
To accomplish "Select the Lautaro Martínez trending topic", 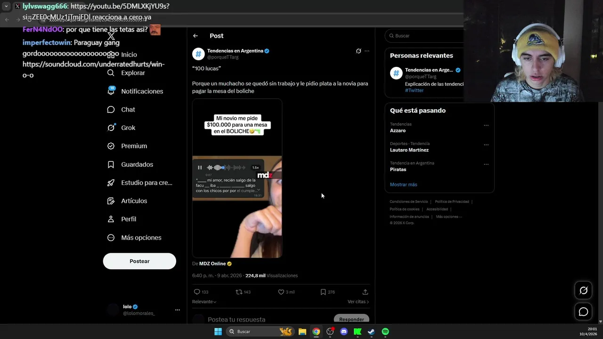I will pyautogui.click(x=409, y=150).
